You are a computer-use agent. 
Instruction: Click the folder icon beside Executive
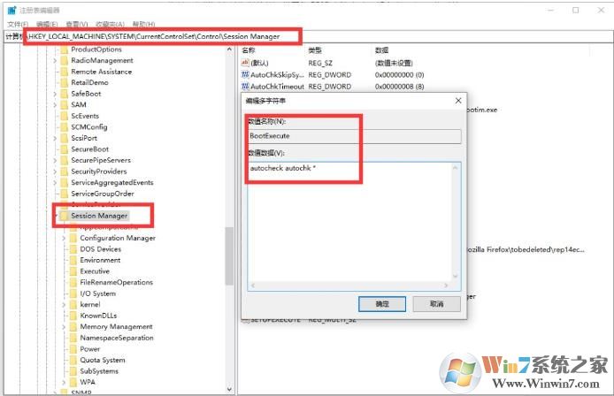click(73, 271)
